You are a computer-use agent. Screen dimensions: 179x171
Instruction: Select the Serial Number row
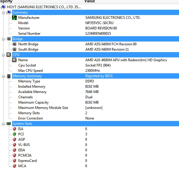point(29,34)
